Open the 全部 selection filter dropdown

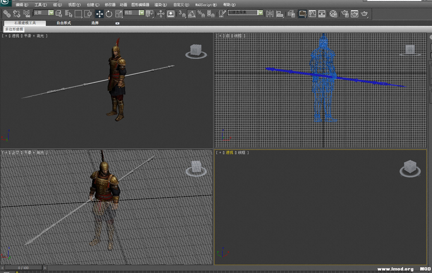point(51,13)
